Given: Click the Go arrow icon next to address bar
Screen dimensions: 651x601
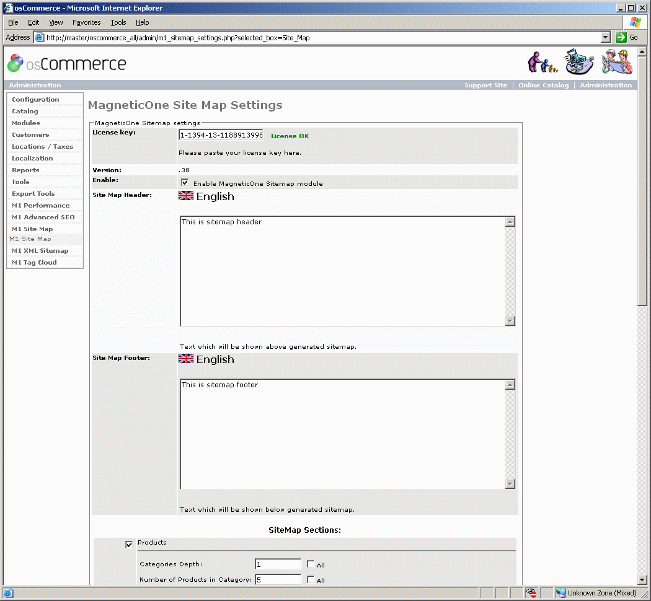Looking at the screenshot, I should coord(621,37).
